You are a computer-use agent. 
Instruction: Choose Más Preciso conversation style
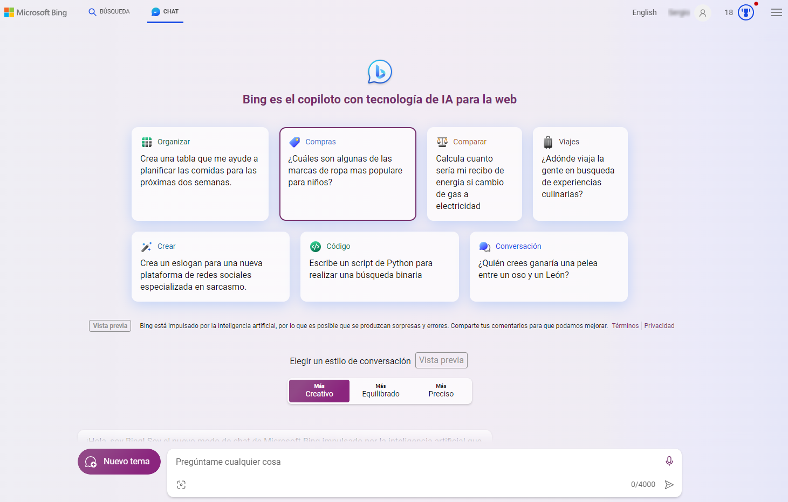click(441, 391)
